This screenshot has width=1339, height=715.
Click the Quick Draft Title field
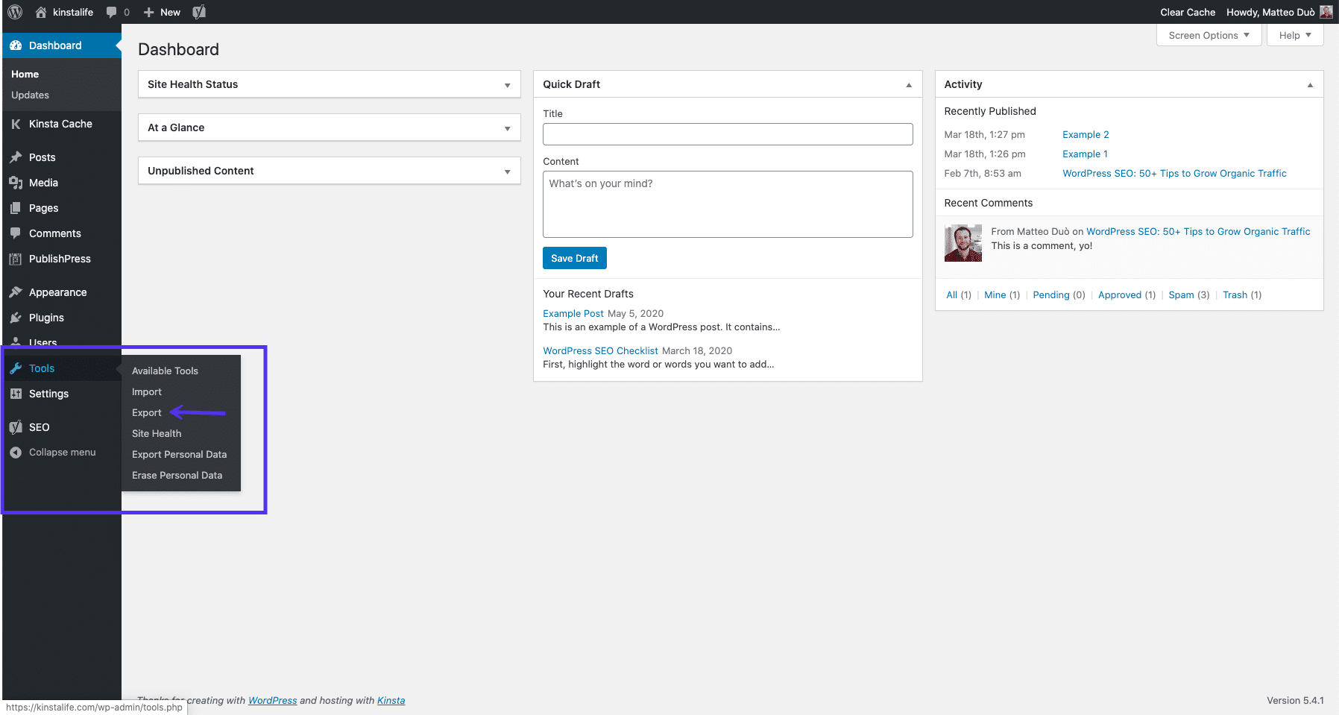tap(727, 134)
